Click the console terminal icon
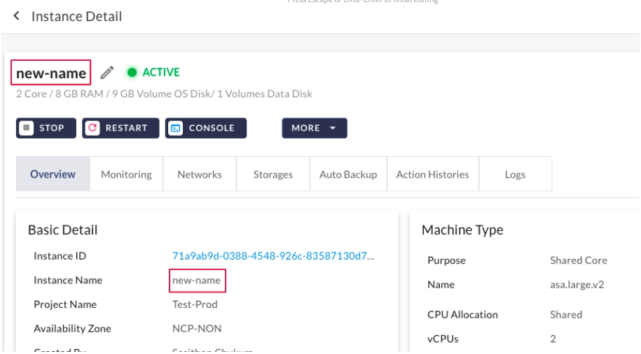Screen dimensions: 641x354 (x=177, y=128)
